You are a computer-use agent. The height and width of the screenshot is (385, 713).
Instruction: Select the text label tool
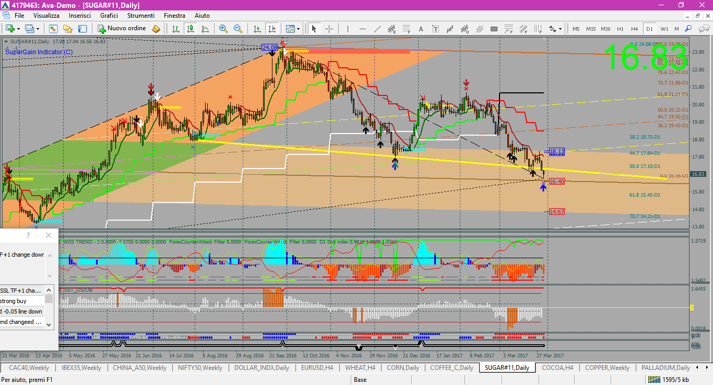[x=435, y=29]
